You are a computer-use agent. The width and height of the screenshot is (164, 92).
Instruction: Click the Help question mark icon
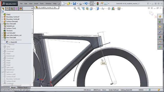[x=148, y=4]
